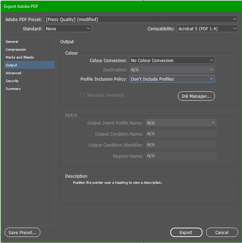242x243 pixels.
Task: Click the disabled Destination dropdown
Action: click(x=172, y=70)
